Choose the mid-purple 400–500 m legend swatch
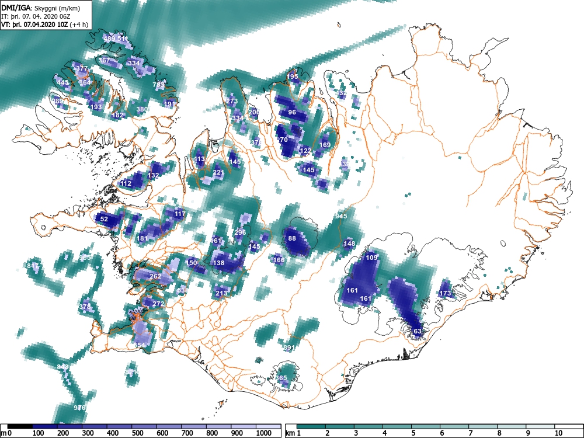Screen dimensions: 584x438 (120, 426)
